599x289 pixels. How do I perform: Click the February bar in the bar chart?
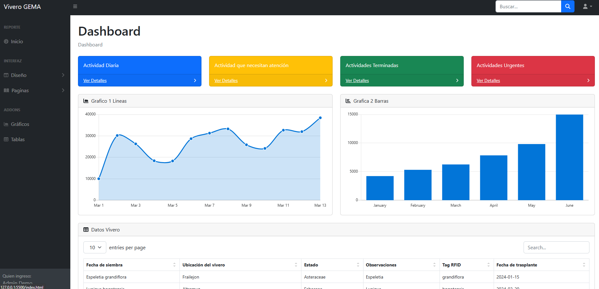click(418, 185)
